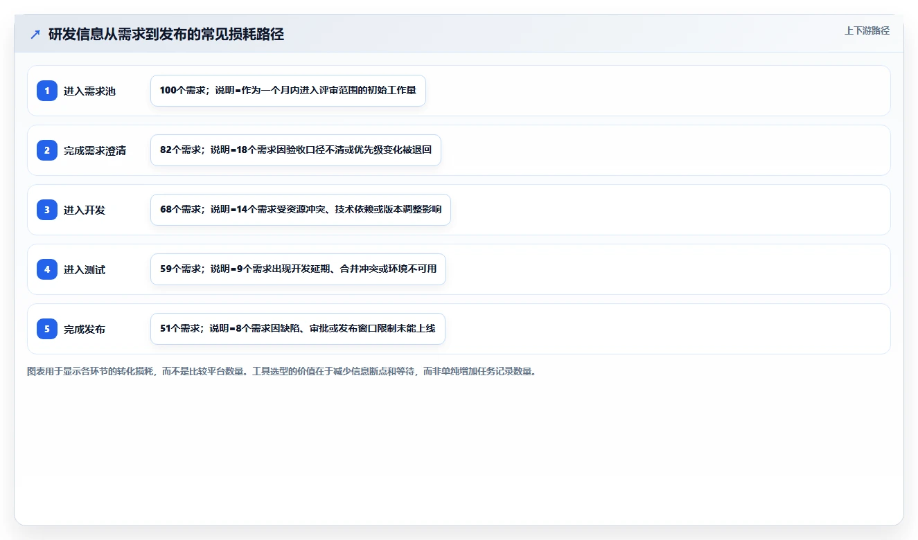This screenshot has height=540, width=918.
Task: Click the 上下游路径 label at top right
Action: click(x=867, y=31)
